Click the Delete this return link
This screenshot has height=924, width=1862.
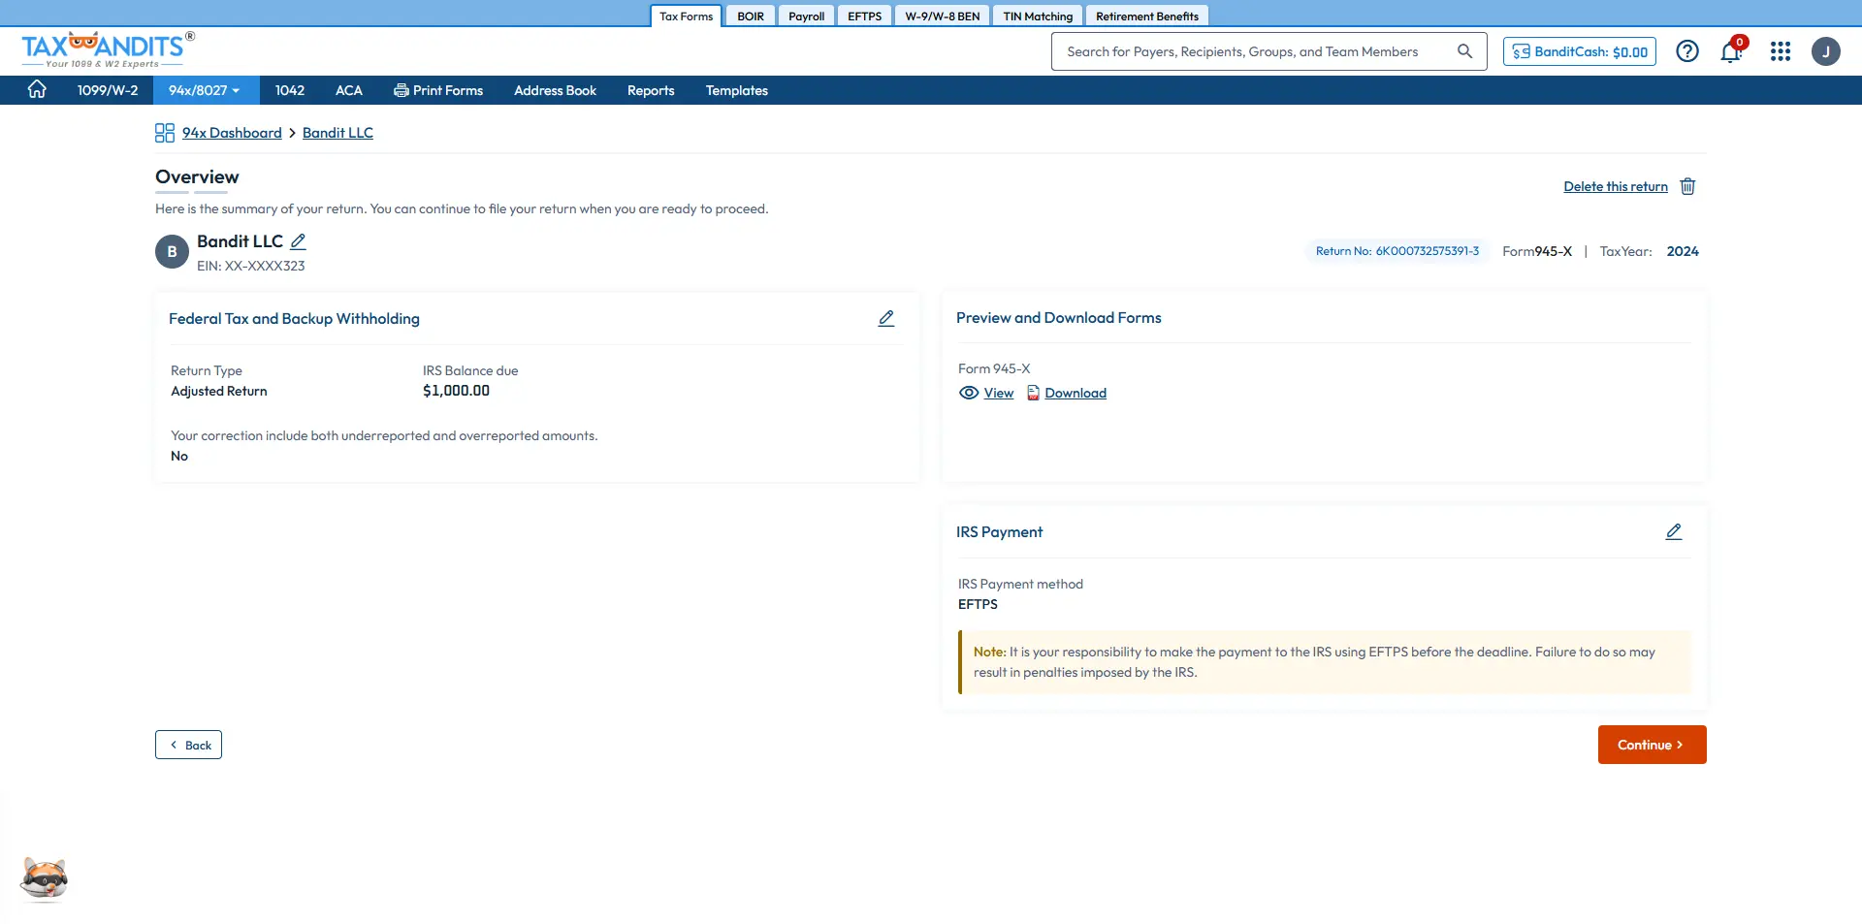pyautogui.click(x=1616, y=186)
